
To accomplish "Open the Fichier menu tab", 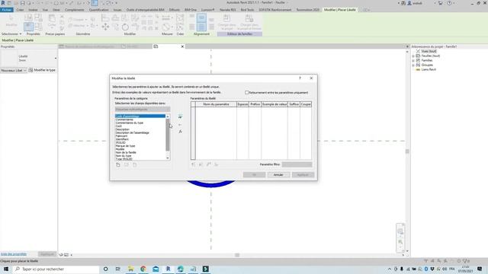I will 7,10.
